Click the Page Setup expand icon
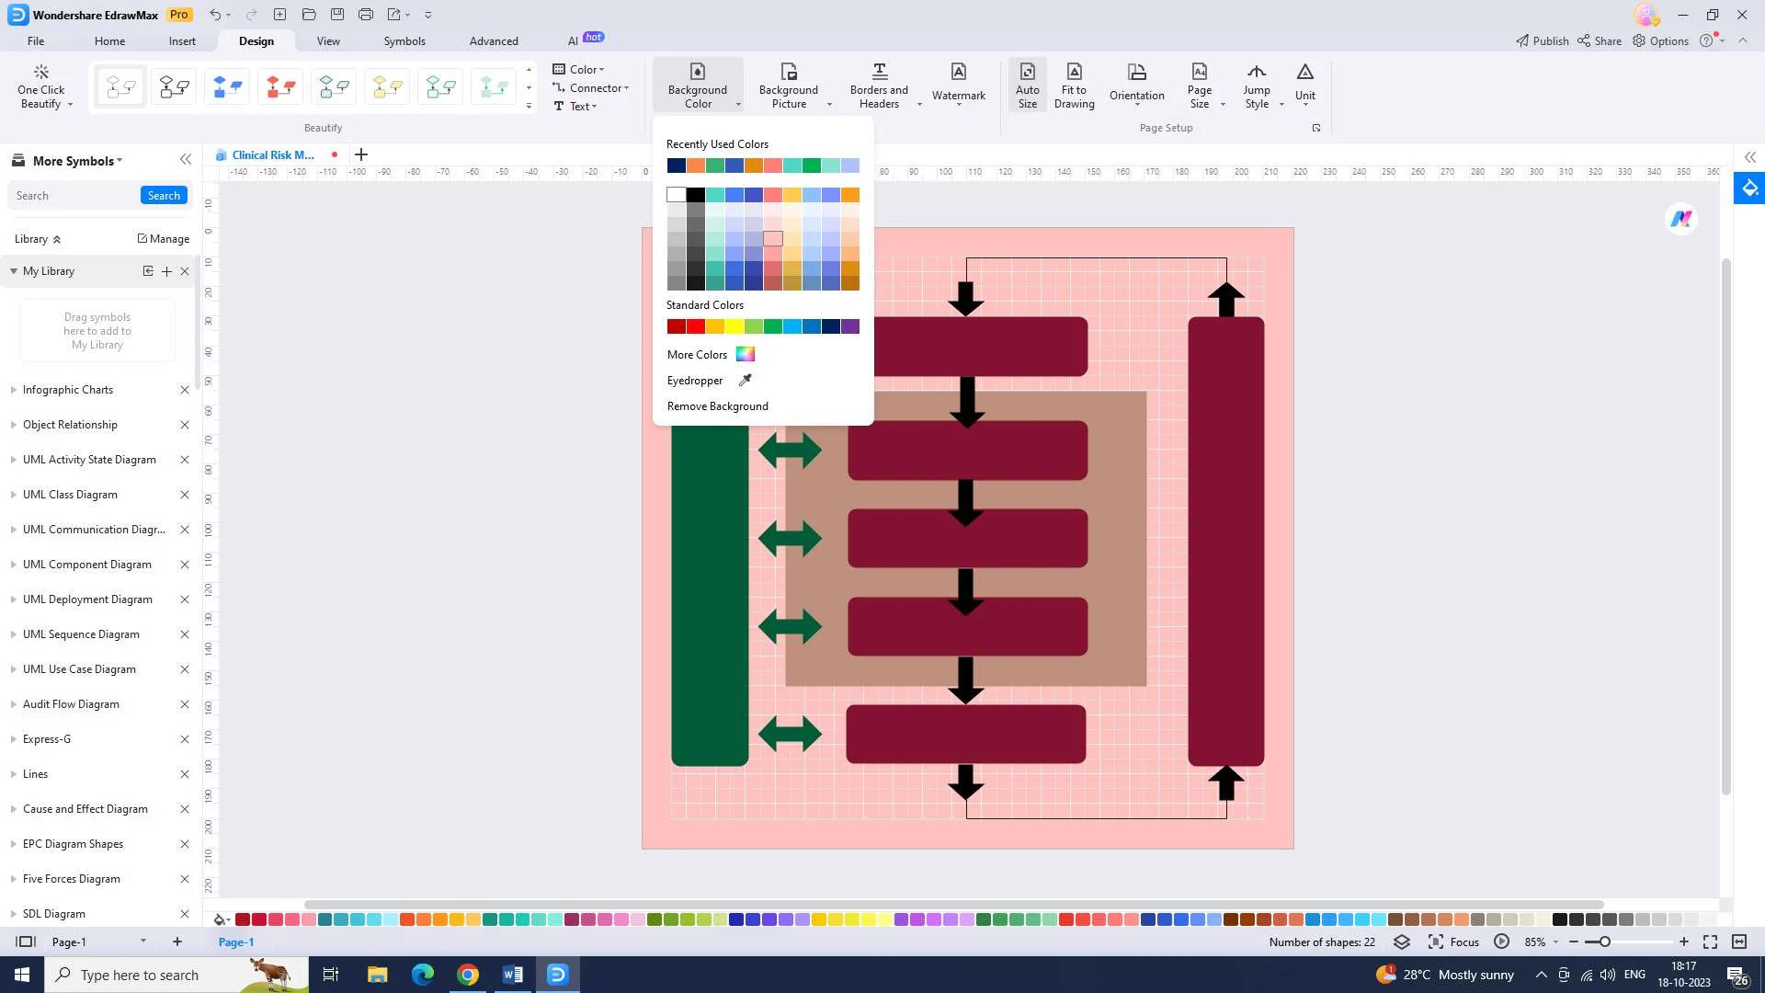The image size is (1765, 993). 1316,127
